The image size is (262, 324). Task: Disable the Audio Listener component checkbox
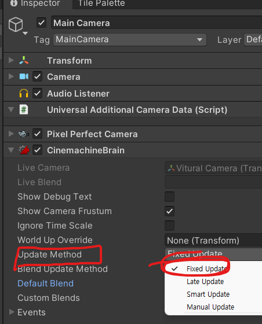click(x=38, y=93)
